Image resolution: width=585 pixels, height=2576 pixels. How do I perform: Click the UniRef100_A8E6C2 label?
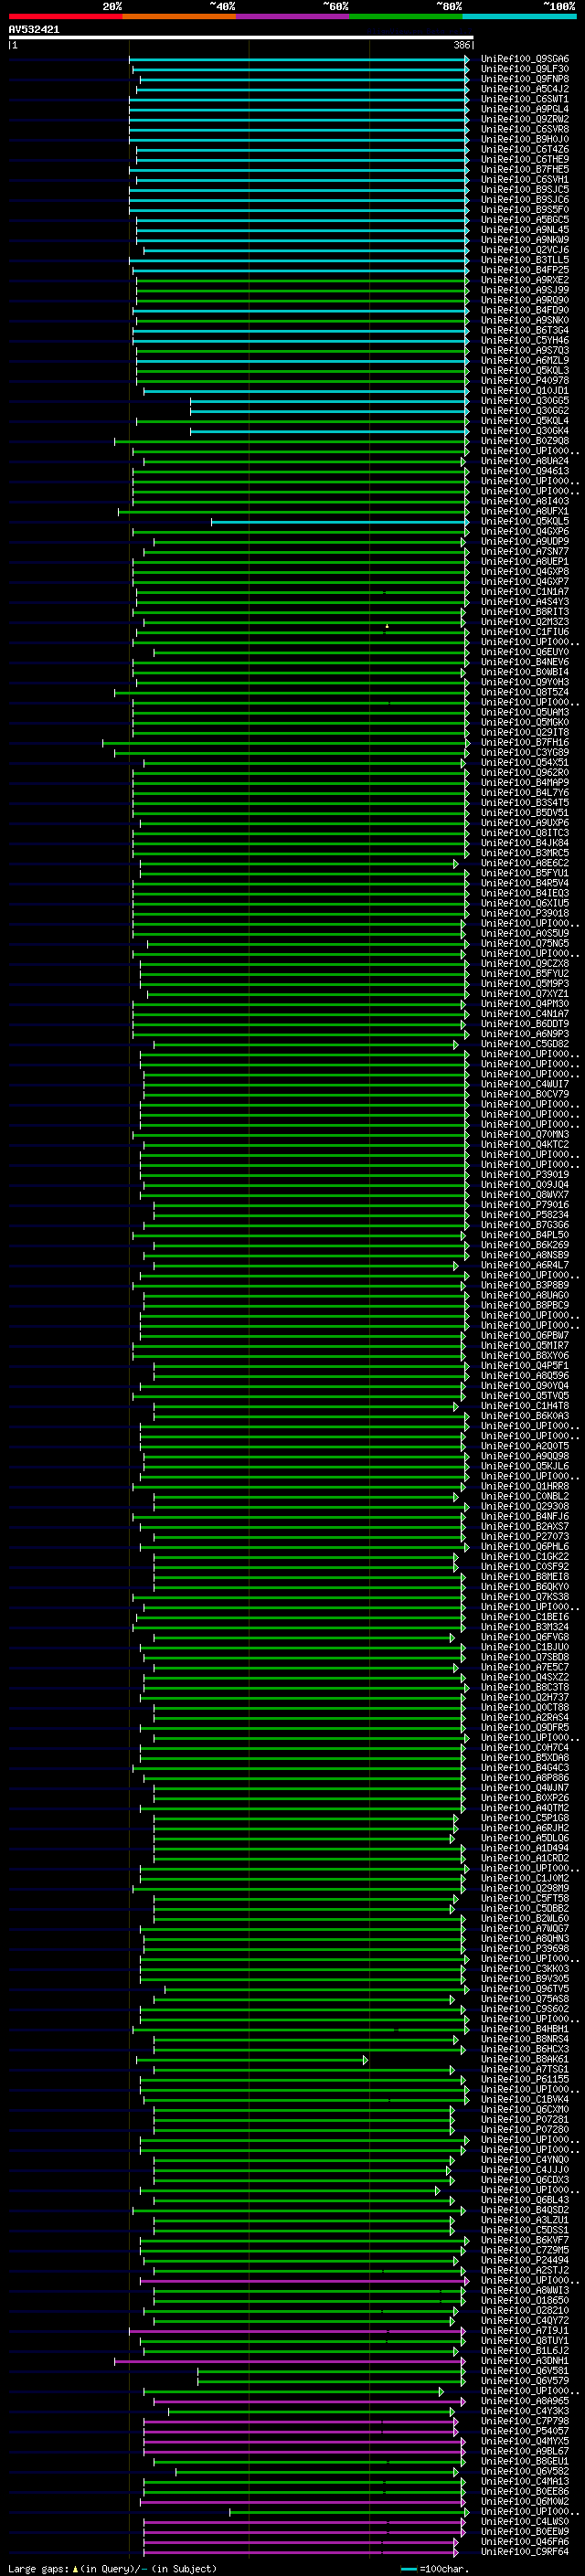tap(525, 863)
